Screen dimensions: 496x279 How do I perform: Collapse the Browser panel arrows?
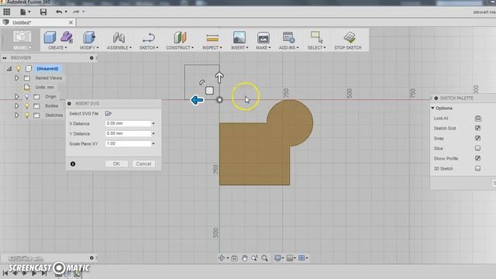tap(5, 58)
